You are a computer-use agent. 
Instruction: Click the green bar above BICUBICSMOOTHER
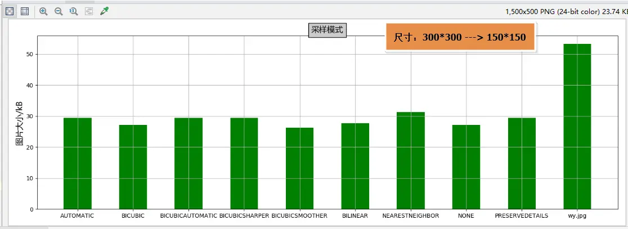[x=299, y=168]
